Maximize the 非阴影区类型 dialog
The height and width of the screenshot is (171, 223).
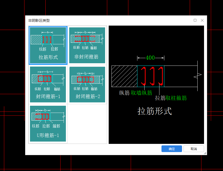pyautogui.click(x=195, y=20)
